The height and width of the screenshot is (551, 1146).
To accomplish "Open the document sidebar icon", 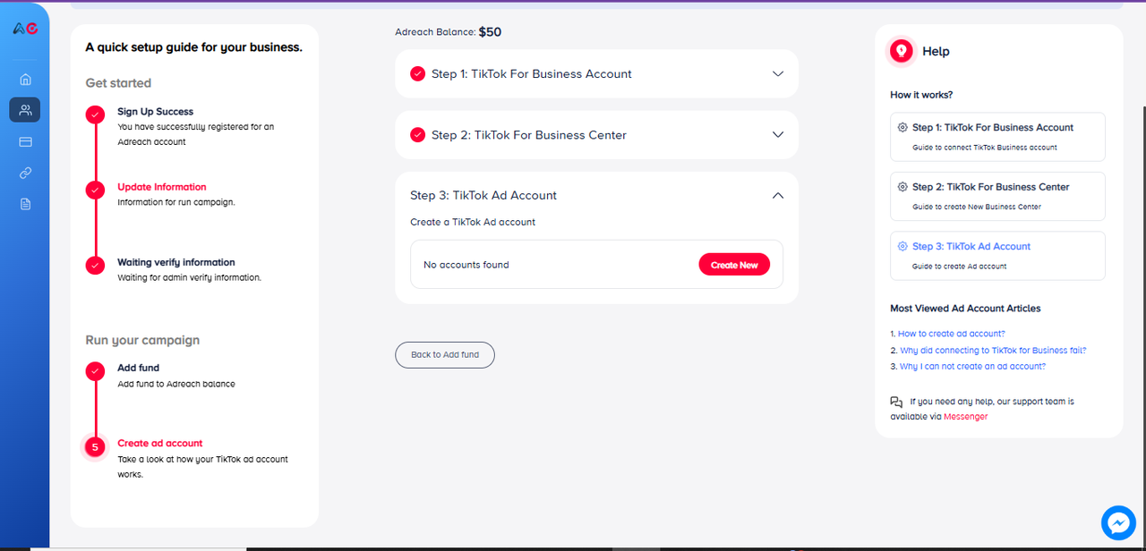I will [25, 204].
